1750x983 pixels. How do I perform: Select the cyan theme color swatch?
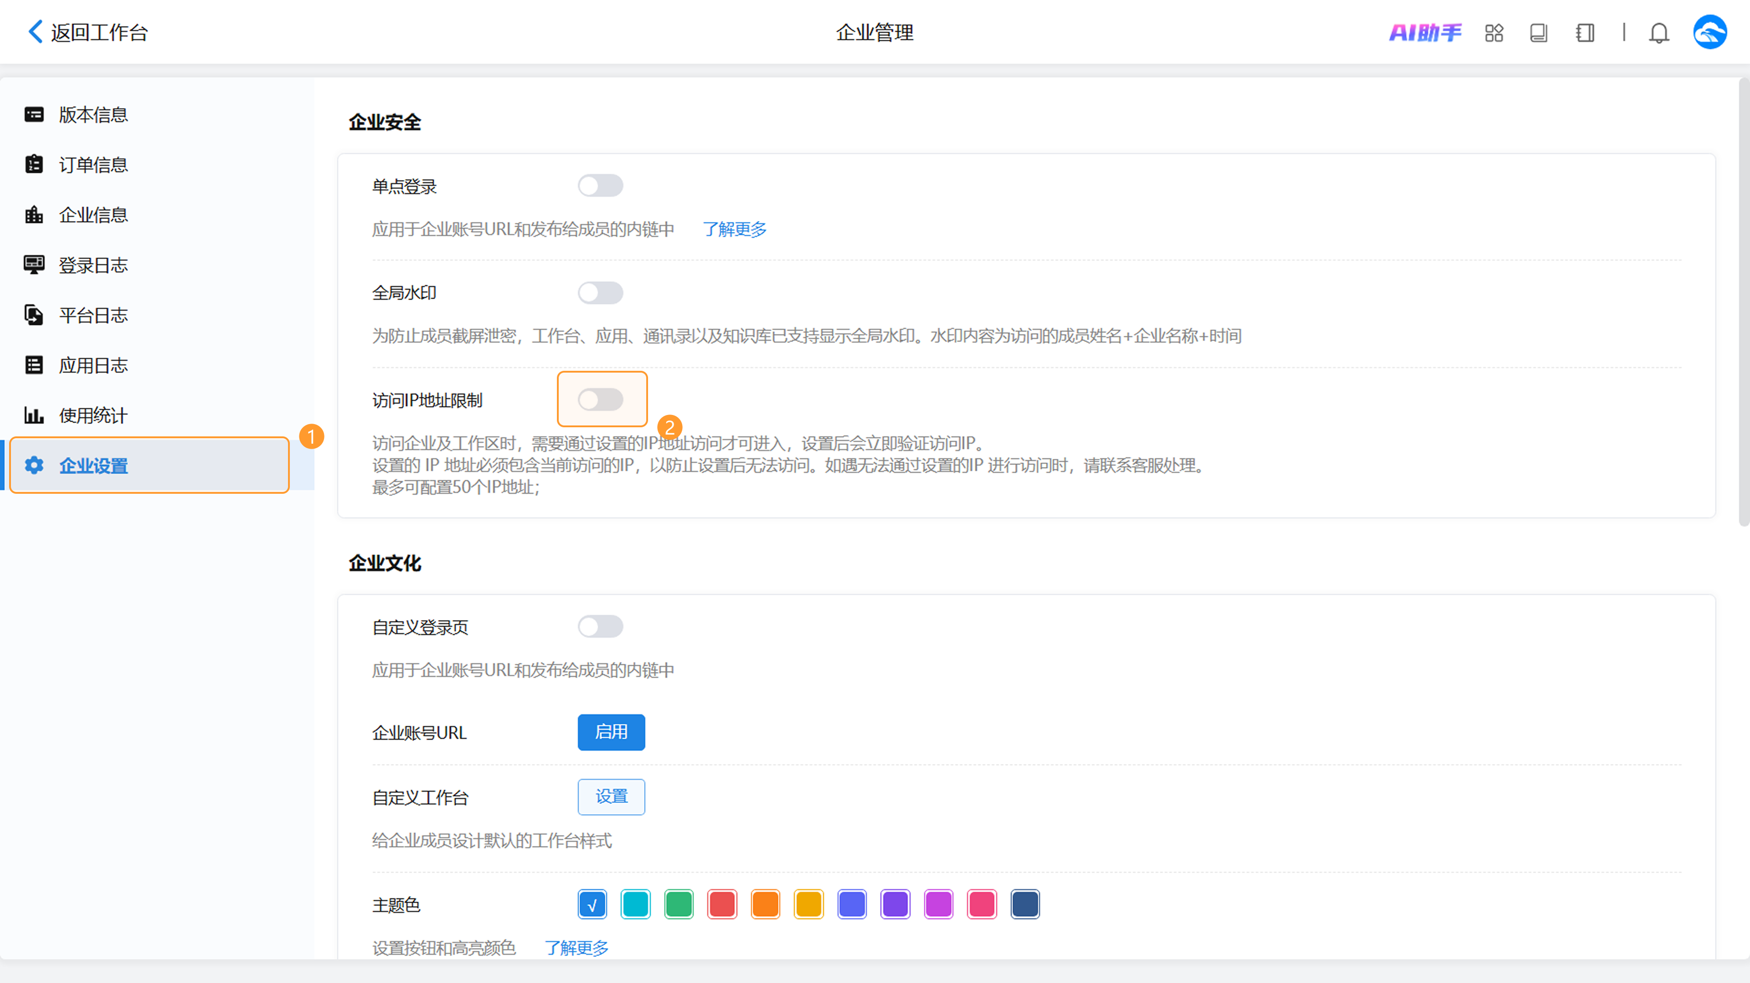tap(636, 904)
